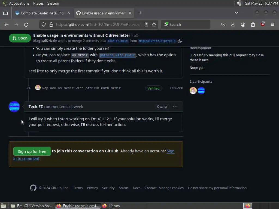This screenshot has height=209, width=279.
Task: Open the Downloads panel
Action: pos(233,24)
